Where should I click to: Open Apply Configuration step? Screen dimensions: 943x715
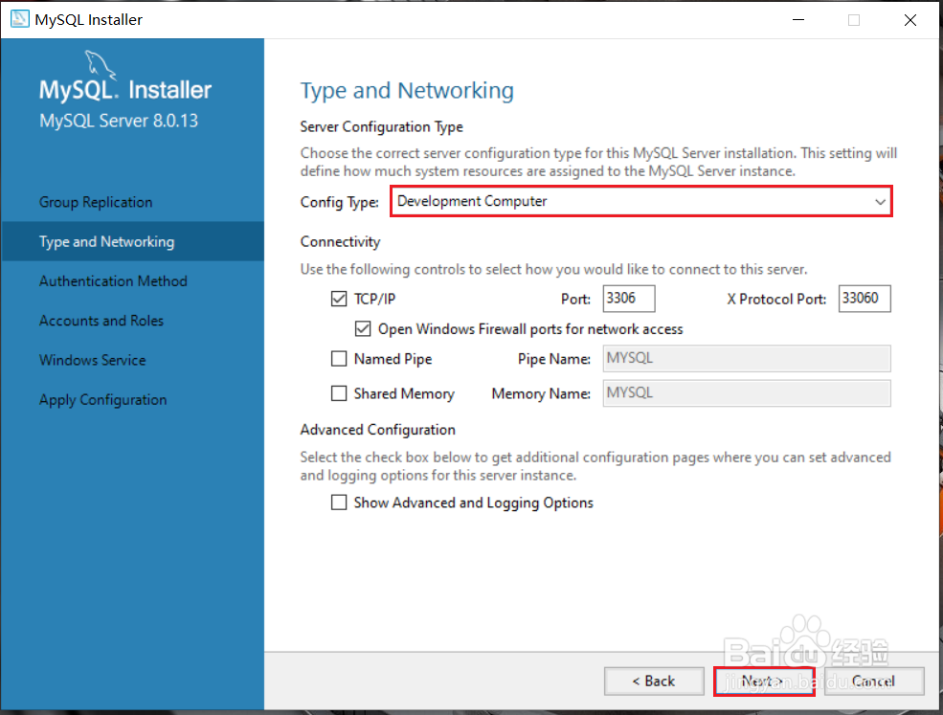(x=102, y=400)
